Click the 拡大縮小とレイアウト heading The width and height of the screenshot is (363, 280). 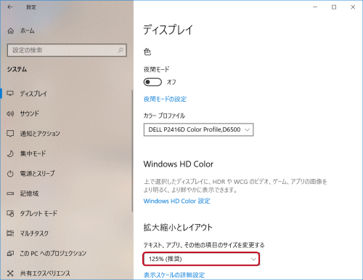click(178, 228)
